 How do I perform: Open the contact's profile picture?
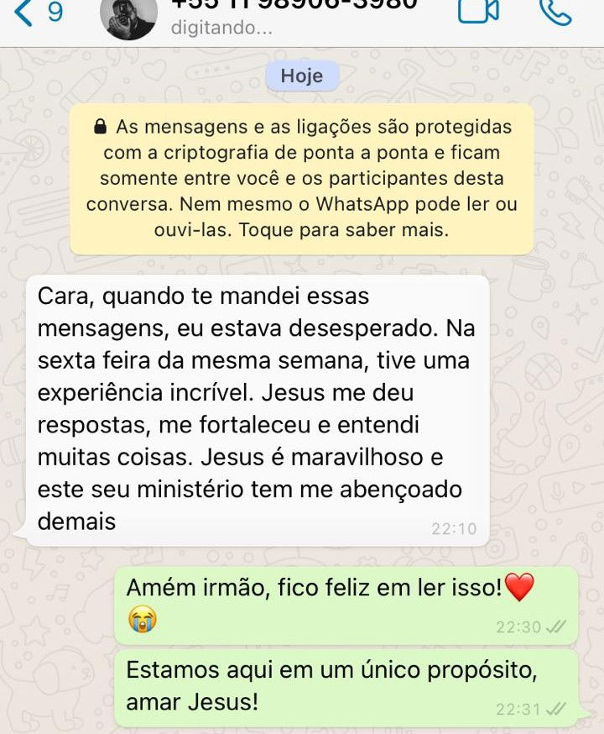coord(128,18)
